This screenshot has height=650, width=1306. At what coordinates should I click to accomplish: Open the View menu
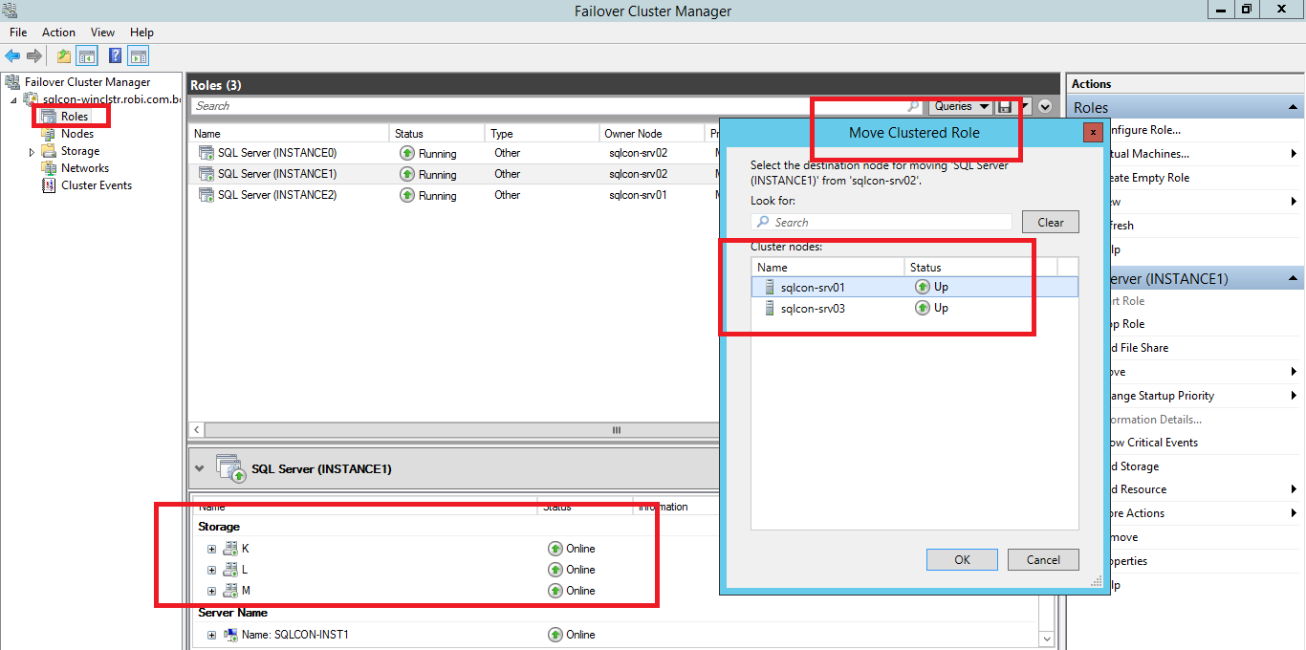click(102, 32)
